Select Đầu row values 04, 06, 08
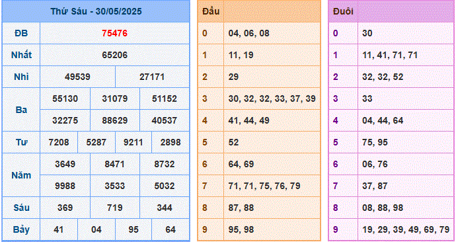Viewport: 456px width, 242px height. (248, 33)
